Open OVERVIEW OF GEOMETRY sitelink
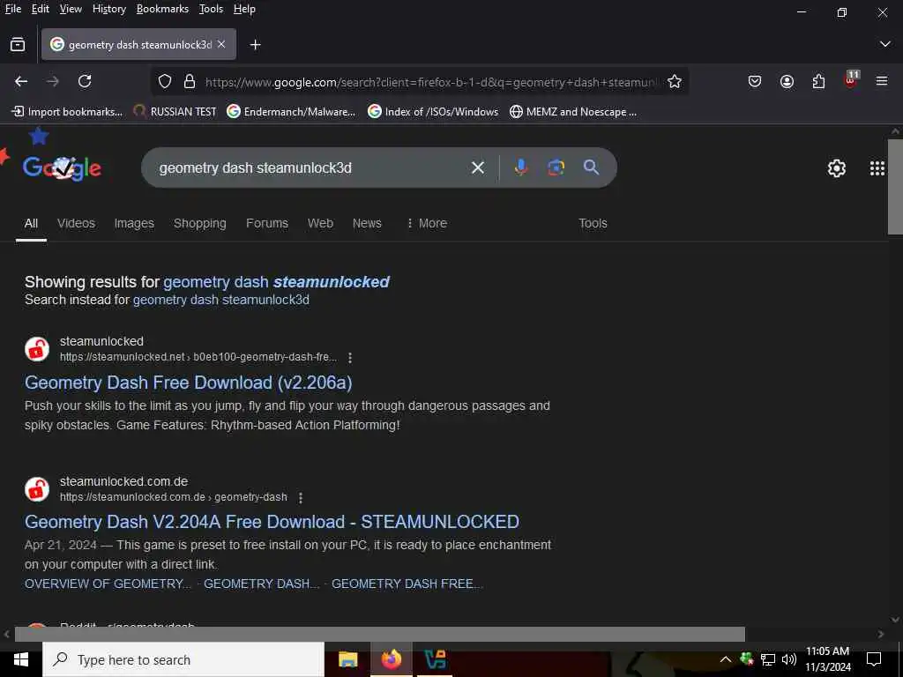The height and width of the screenshot is (677, 903). pos(108,584)
